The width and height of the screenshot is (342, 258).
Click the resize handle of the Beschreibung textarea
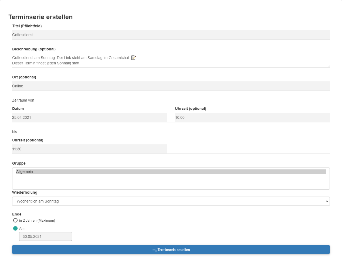(x=328, y=66)
